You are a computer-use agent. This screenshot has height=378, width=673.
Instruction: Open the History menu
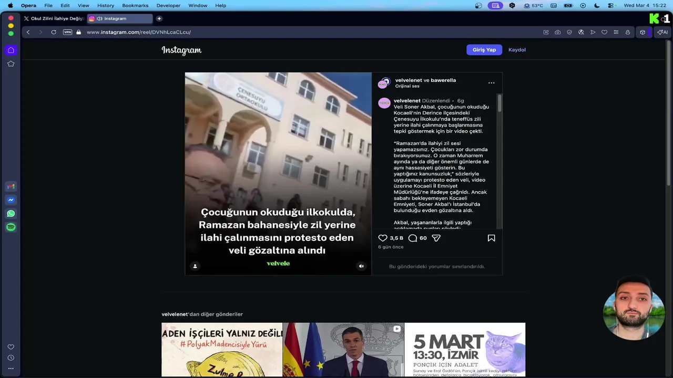click(106, 5)
